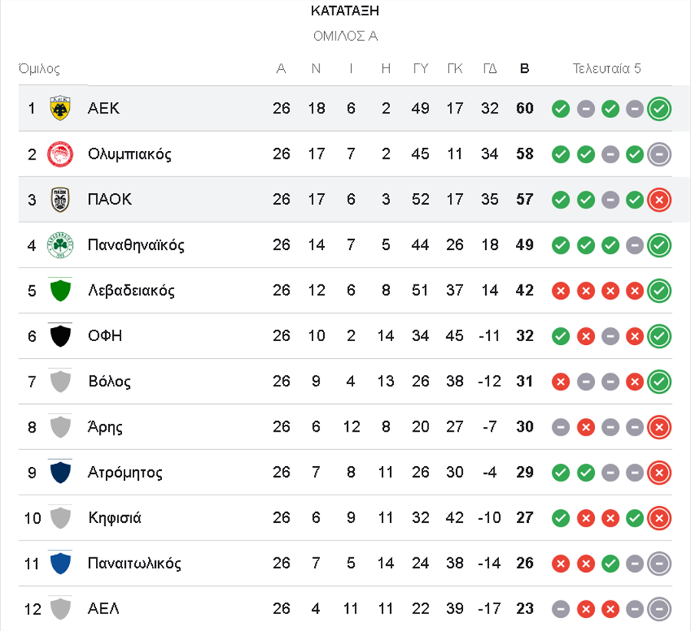
Task: Click the AEK team crest icon
Action: (60, 108)
